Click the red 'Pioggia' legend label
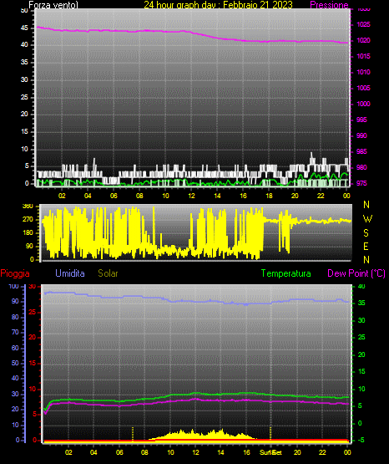 pyautogui.click(x=15, y=273)
